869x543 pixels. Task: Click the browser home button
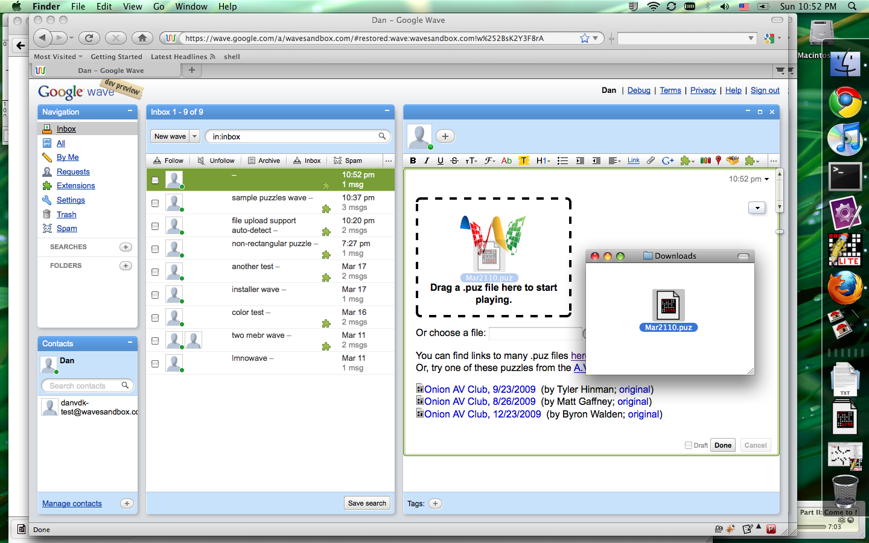click(x=142, y=38)
